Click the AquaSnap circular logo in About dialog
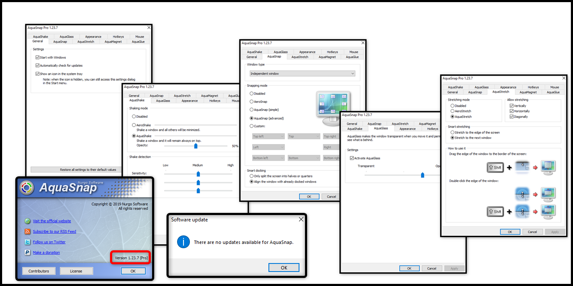This screenshot has width=573, height=286. click(27, 188)
